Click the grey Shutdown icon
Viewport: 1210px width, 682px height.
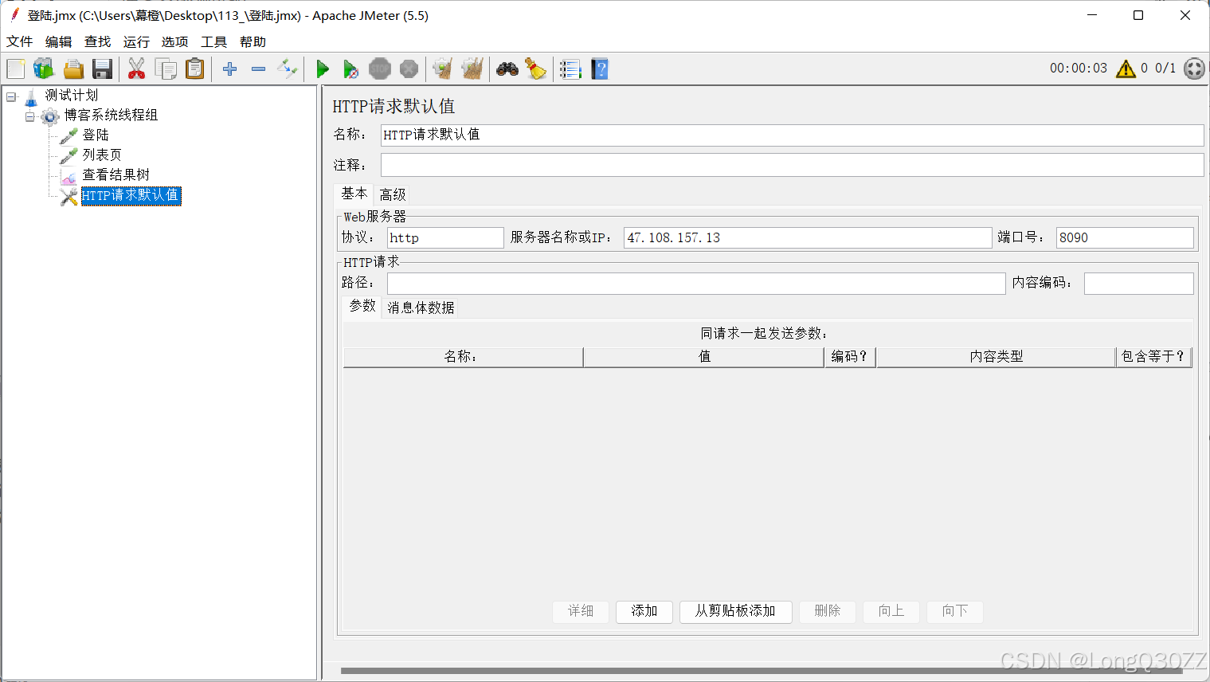409,69
